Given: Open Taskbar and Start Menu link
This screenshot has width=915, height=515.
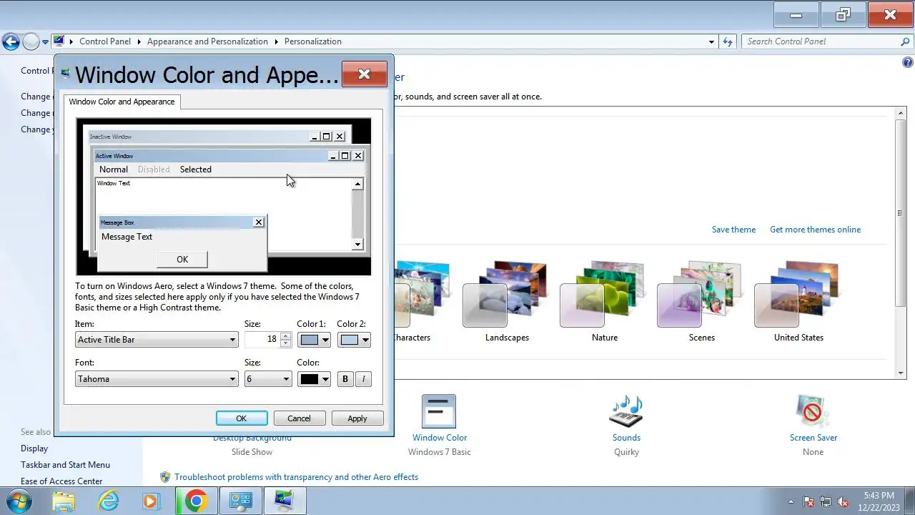Looking at the screenshot, I should (65, 465).
